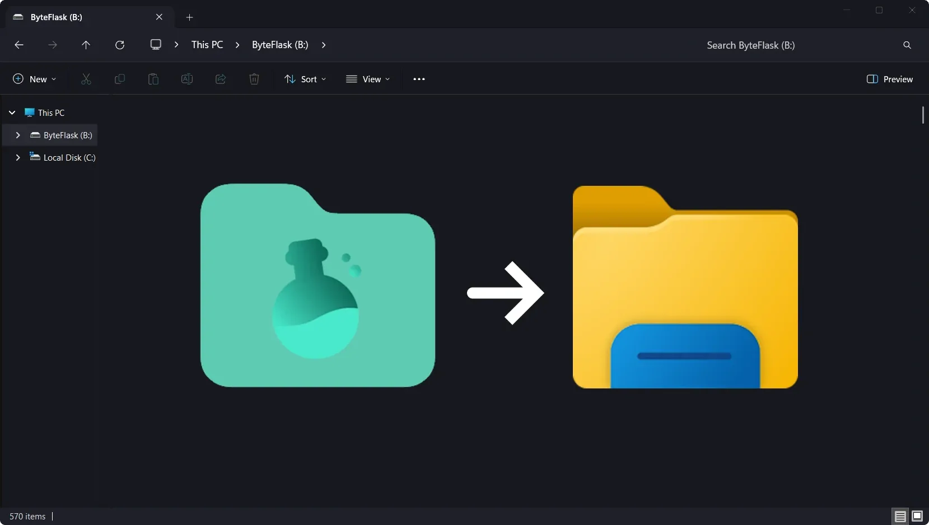The height and width of the screenshot is (525, 929).
Task: Minimize the File Explorer window
Action: coord(847,10)
